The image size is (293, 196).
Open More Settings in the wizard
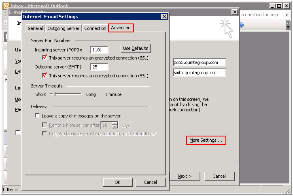coord(206,141)
